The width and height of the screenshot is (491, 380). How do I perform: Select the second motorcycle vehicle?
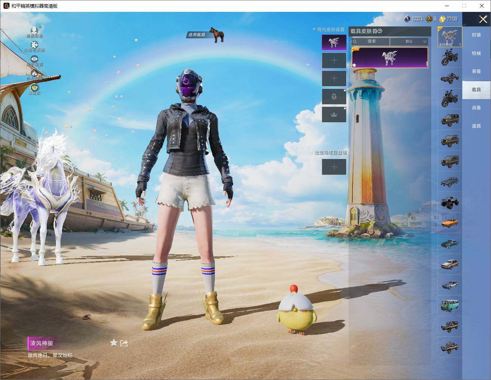pyautogui.click(x=450, y=98)
